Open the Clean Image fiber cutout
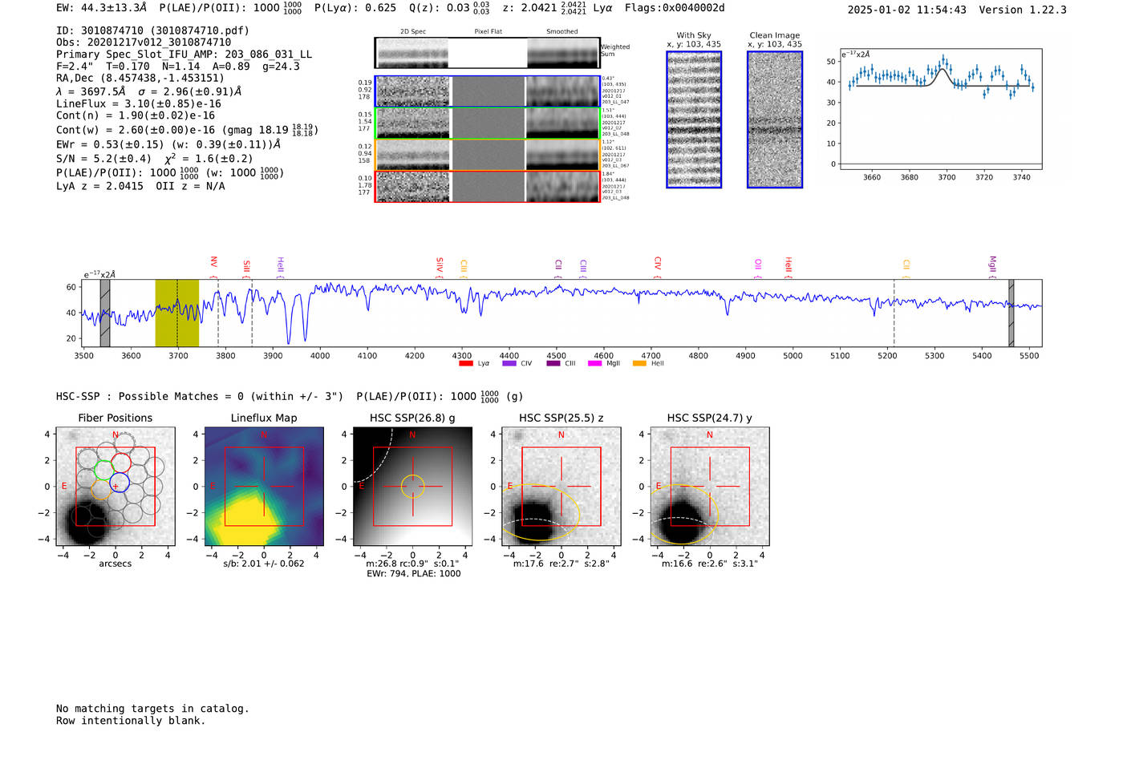 775,119
